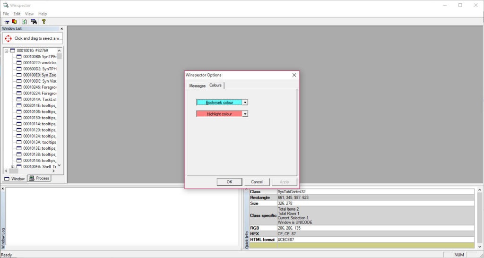Image resolution: width=484 pixels, height=258 pixels.
Task: Collapse the 00010010: #32769 tree node
Action: click(7, 51)
